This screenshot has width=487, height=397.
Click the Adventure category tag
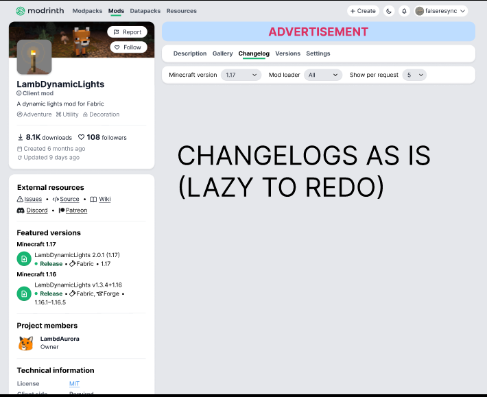(x=34, y=115)
